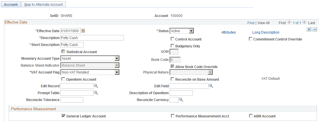Click the Edit Field input box
This screenshot has width=319, height=122.
tap(189, 86)
